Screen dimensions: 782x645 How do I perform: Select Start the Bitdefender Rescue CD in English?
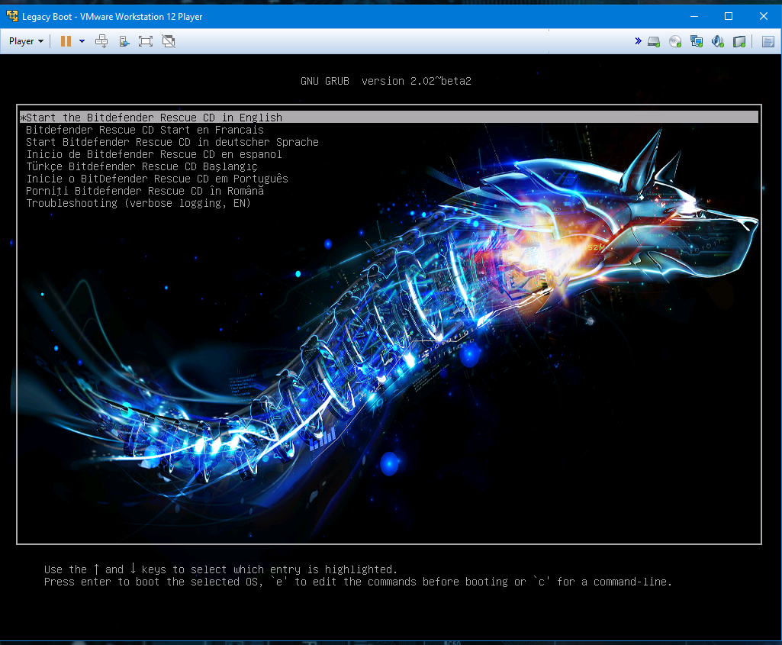389,118
